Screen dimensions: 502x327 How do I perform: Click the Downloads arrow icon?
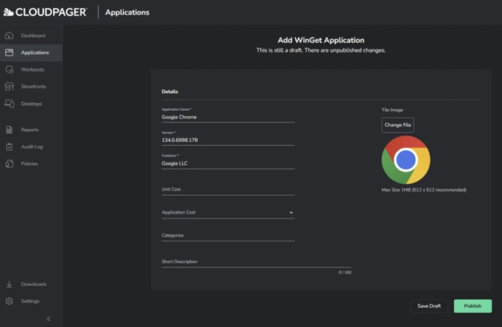point(9,284)
